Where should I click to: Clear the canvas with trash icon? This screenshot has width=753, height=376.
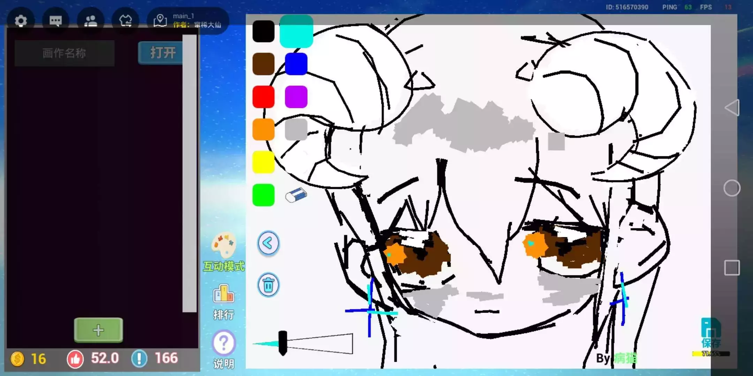point(268,285)
